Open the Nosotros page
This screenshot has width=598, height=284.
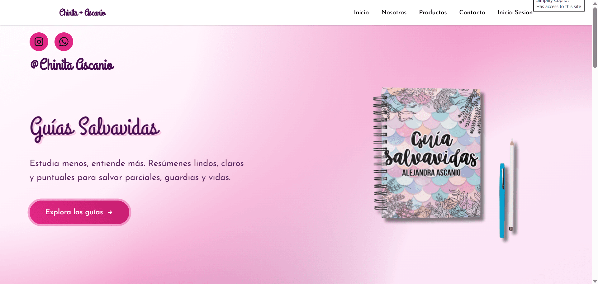click(394, 12)
